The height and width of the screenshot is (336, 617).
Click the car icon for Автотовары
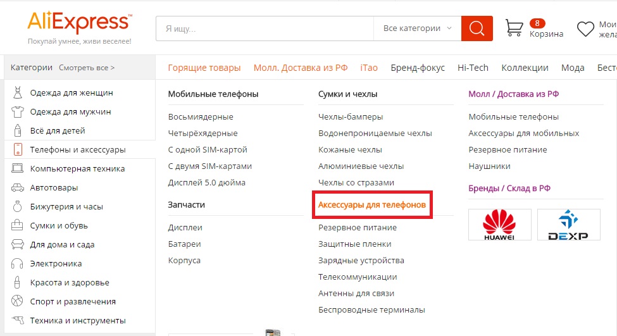[x=17, y=188]
